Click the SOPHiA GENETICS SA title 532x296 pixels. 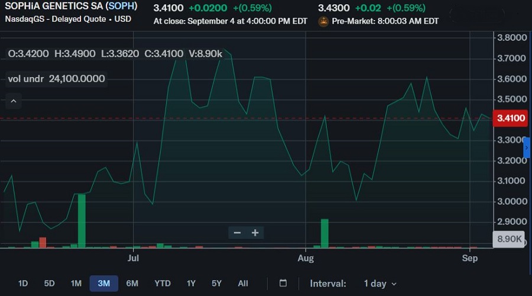[54, 6]
